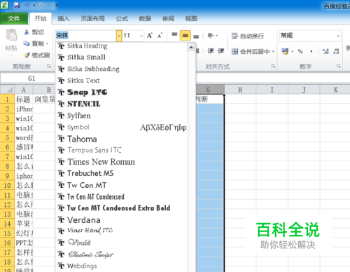
Task: Choose Times New Roman from the font list
Action: [x=121, y=162]
